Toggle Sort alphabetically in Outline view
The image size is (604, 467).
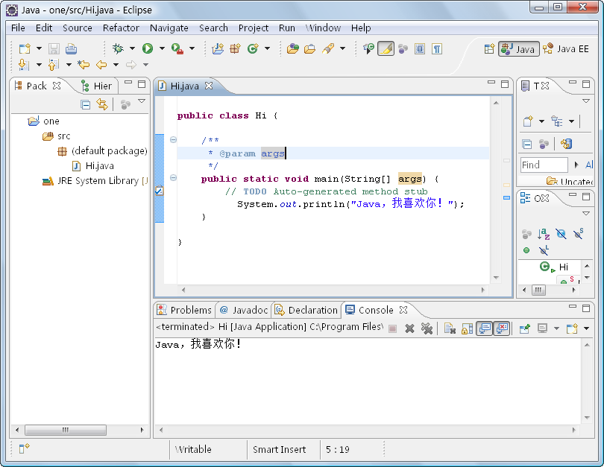tap(544, 234)
